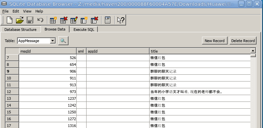Click the appId column header
This screenshot has width=263, height=128.
(x=118, y=51)
